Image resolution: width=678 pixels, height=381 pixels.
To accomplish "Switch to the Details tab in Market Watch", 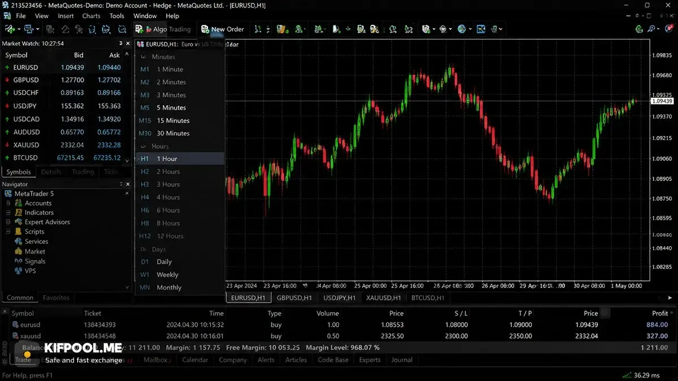I will (51, 172).
